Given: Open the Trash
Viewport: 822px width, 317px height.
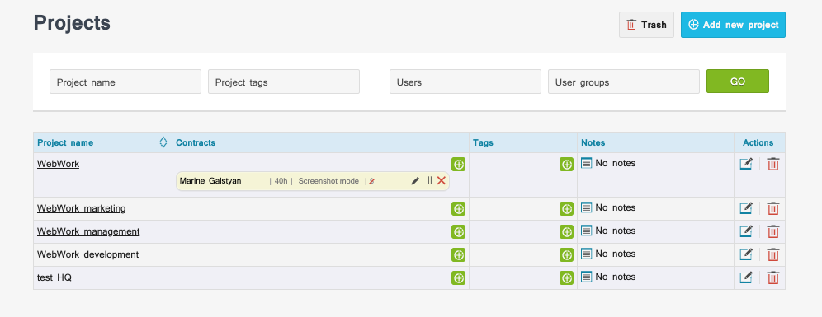Looking at the screenshot, I should (646, 25).
